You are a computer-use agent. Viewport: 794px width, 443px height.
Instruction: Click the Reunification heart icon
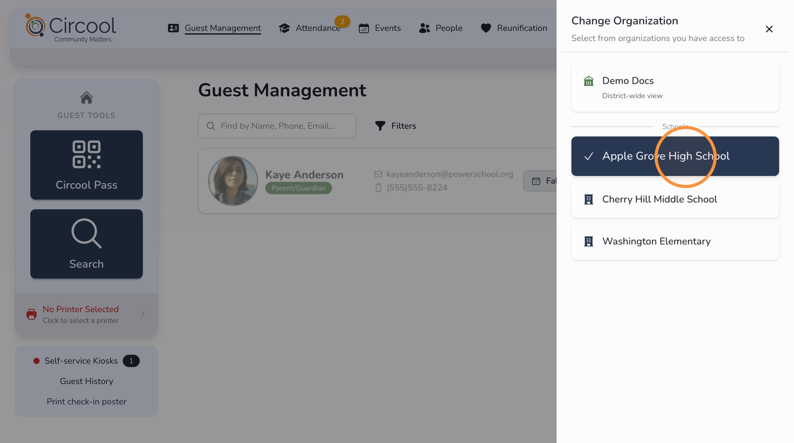[x=486, y=28]
